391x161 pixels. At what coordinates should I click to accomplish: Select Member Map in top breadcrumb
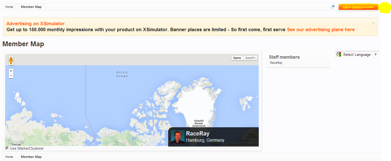(x=31, y=7)
